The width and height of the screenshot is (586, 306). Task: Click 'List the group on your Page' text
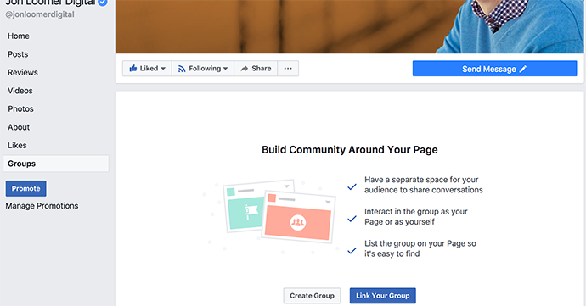point(420,248)
